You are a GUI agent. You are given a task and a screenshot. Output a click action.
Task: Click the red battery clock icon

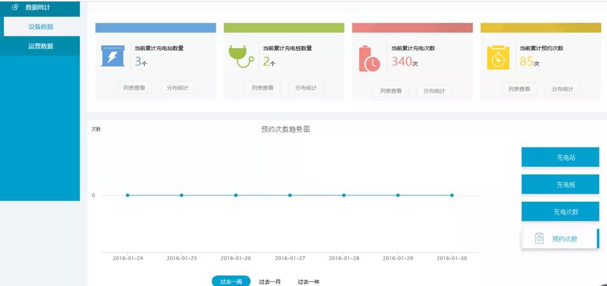pyautogui.click(x=369, y=59)
